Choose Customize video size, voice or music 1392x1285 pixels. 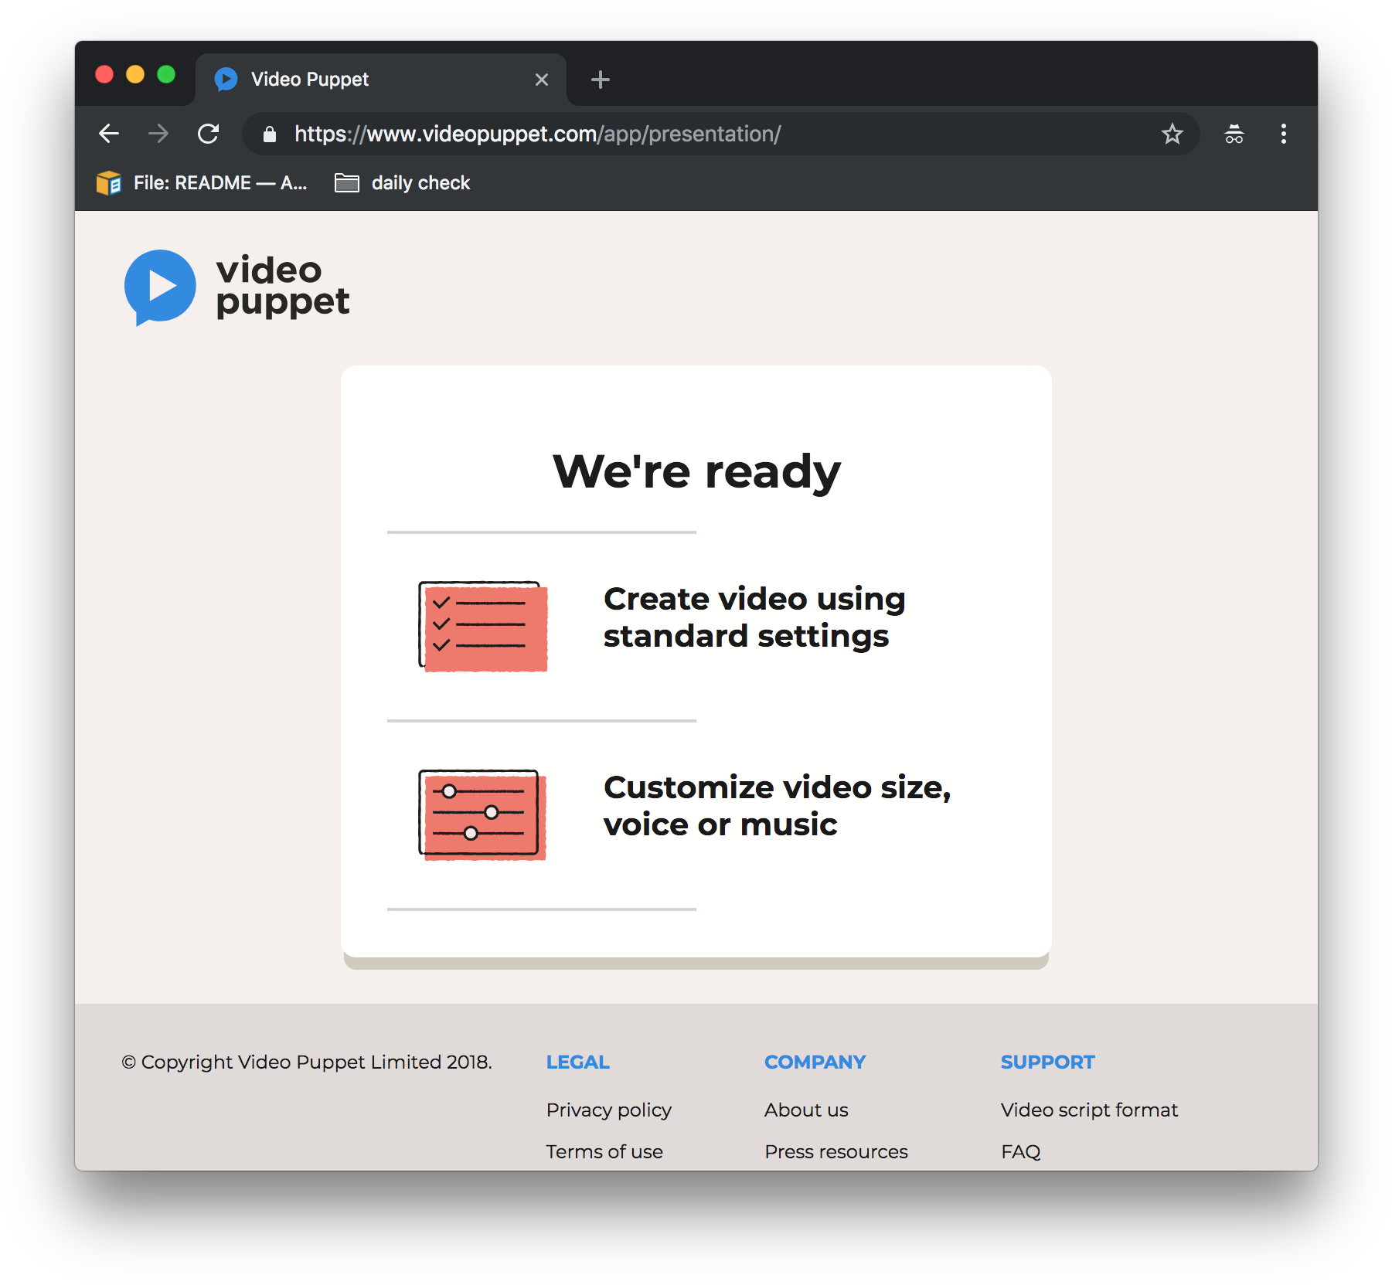pos(778,806)
